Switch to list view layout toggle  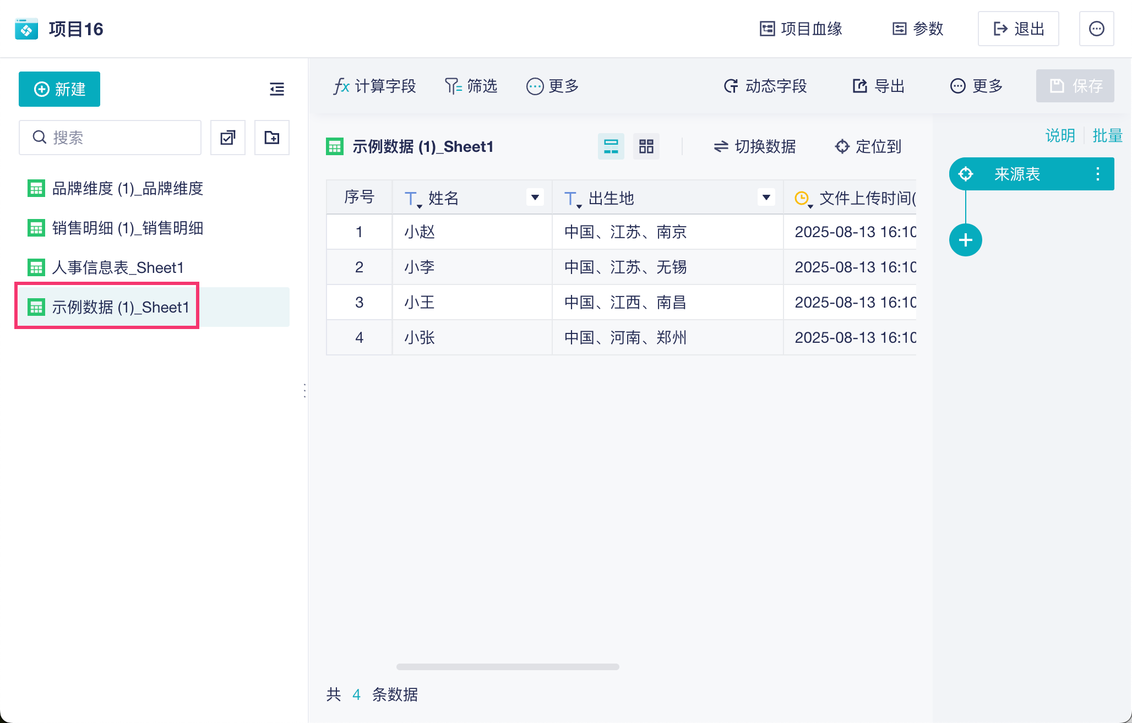(611, 146)
